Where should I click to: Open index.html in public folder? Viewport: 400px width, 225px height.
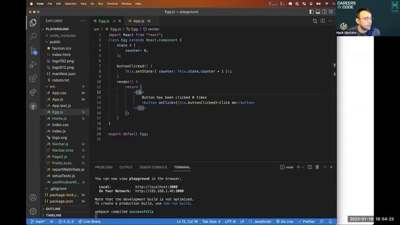[x=61, y=54]
